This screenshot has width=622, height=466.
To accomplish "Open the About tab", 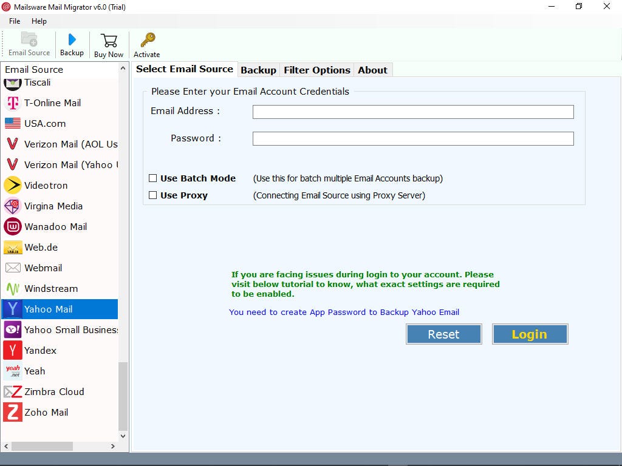I will click(x=372, y=70).
